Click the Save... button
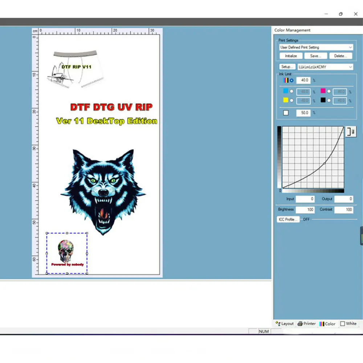363x363 pixels. tap(315, 56)
